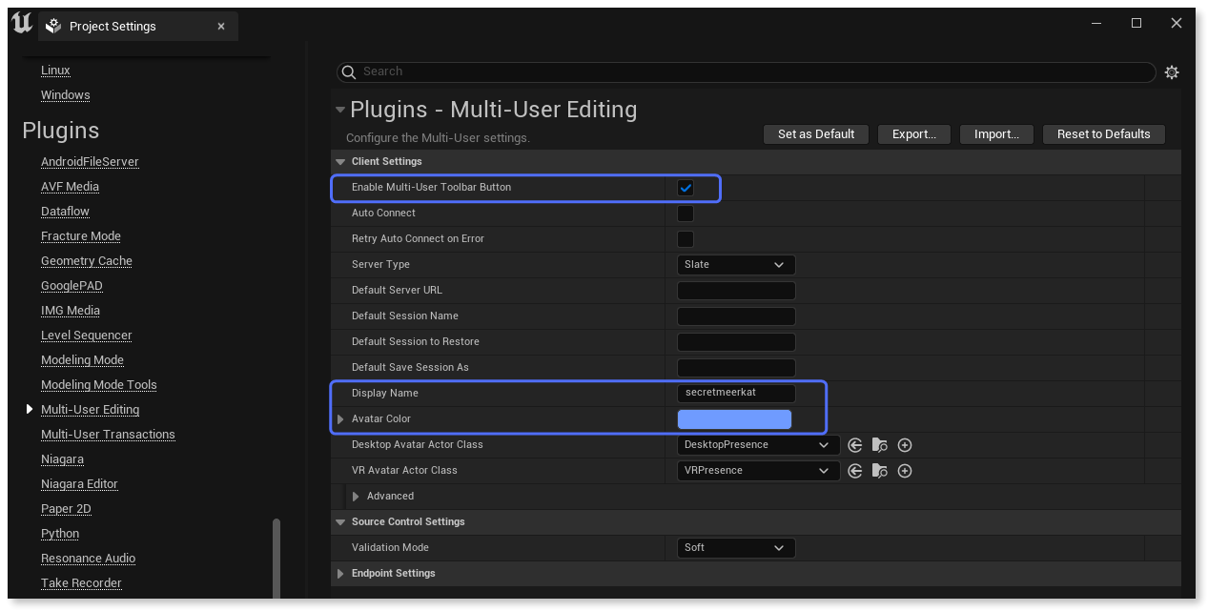This screenshot has height=611, width=1208.
Task: Create a new VR Avatar Actor Class asset
Action: (x=904, y=470)
